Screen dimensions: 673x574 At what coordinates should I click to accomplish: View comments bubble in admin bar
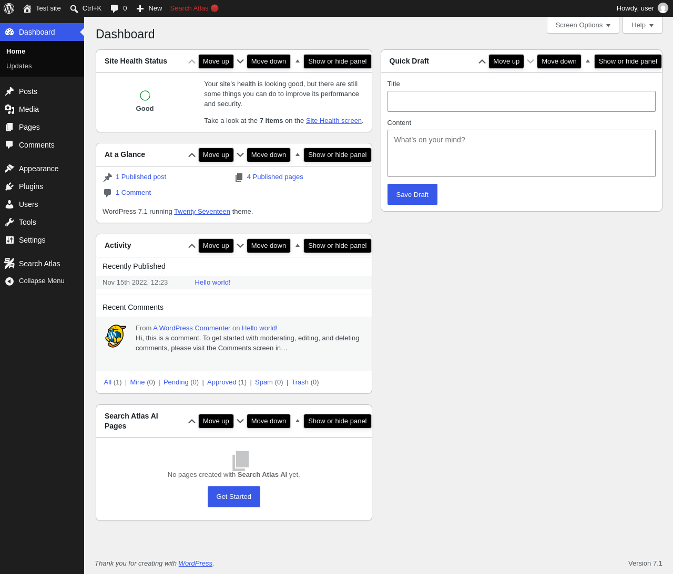tap(114, 8)
